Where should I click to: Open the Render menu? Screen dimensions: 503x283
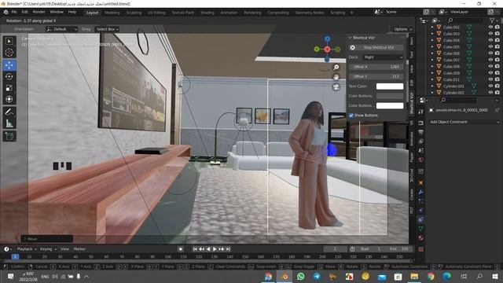click(39, 12)
